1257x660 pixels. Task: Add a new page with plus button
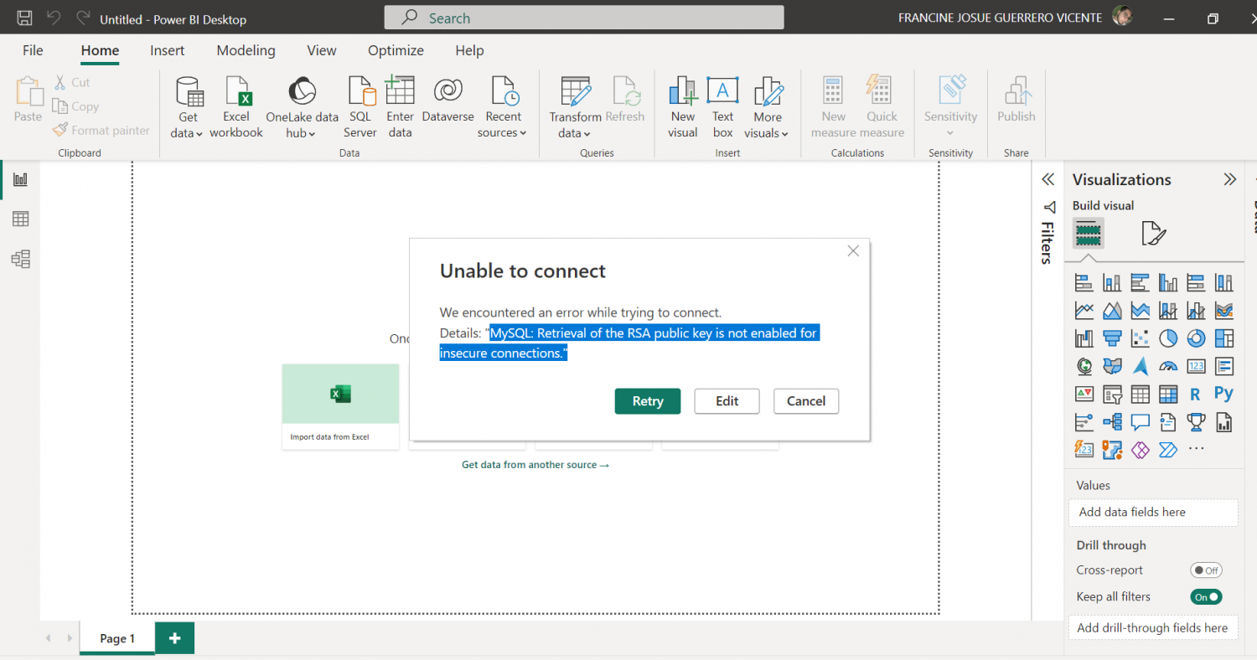[x=174, y=638]
